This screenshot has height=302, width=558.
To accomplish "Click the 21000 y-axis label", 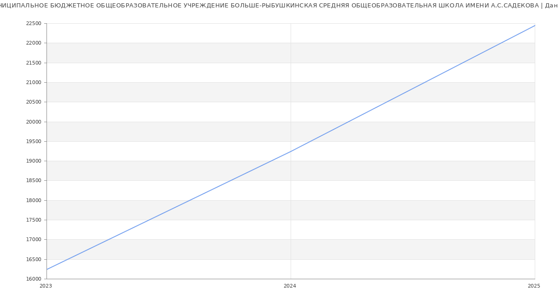I will pos(33,83).
